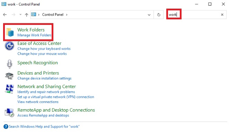Viewport: 229px width, 132px height.
Task: Open Set up a VPN connection link
Action: 56,97
